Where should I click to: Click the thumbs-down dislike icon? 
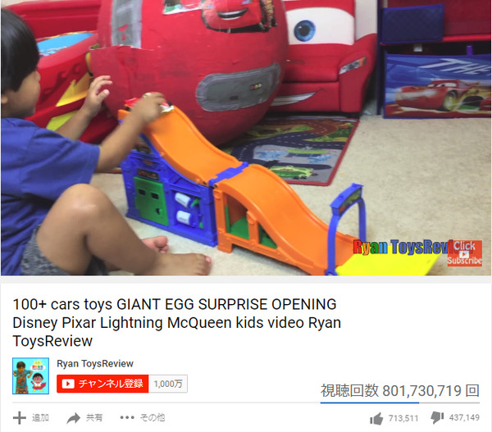click(x=437, y=417)
